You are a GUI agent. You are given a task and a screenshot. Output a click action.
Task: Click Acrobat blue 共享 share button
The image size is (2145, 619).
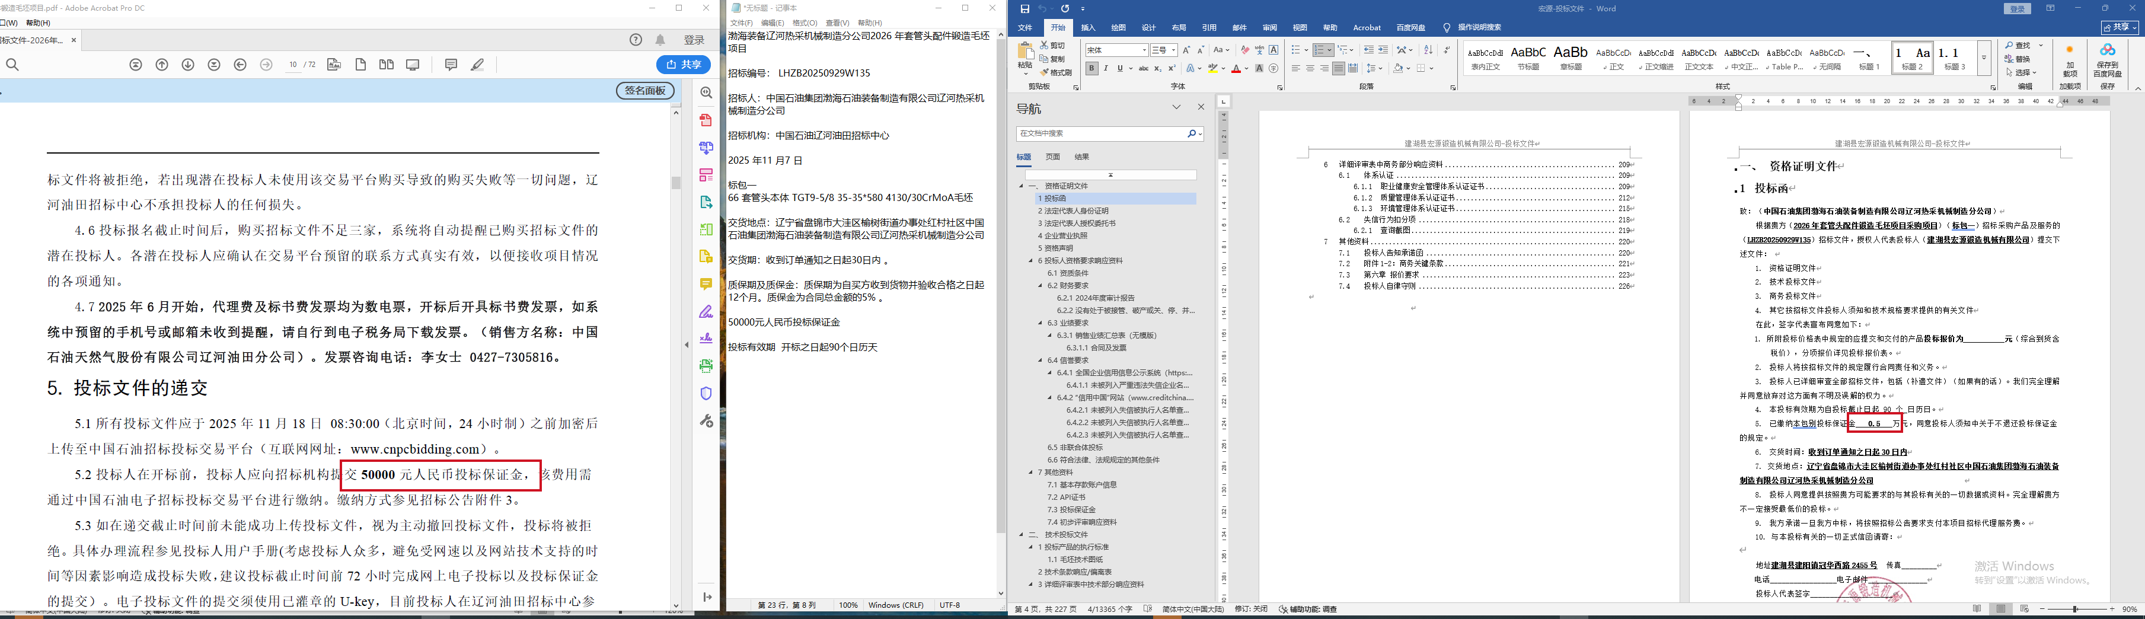pos(684,65)
